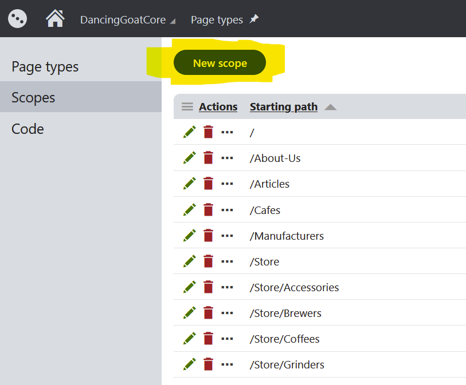This screenshot has width=466, height=385.
Task: Delete the root / scope
Action: coord(208,132)
